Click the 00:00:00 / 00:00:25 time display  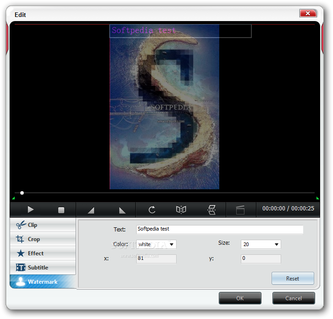coord(288,209)
